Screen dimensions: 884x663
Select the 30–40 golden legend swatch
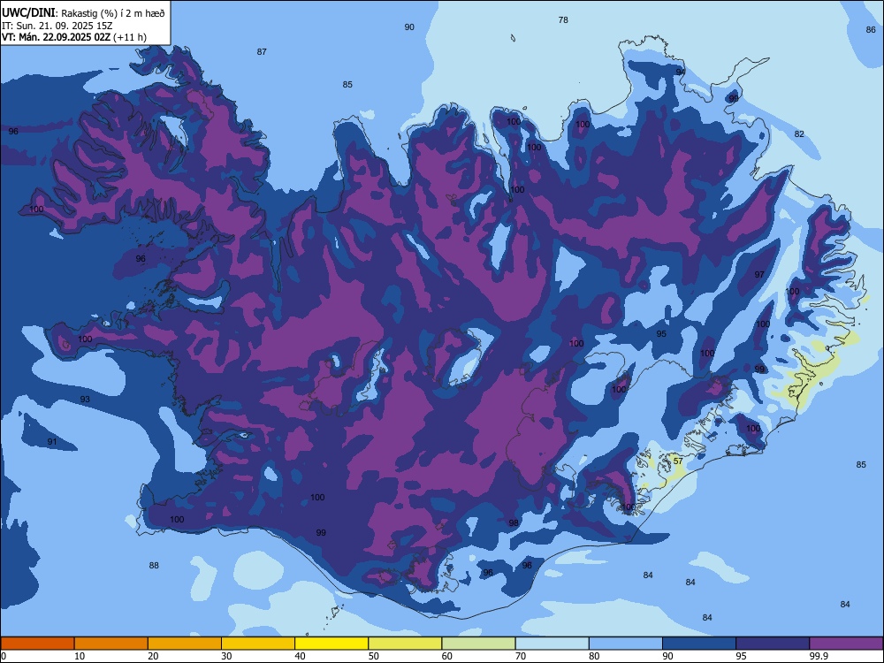258,644
